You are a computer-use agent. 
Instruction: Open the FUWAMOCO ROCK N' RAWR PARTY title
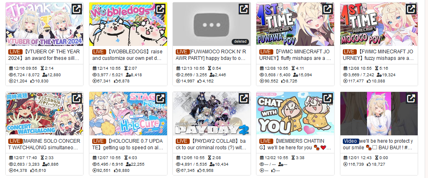(212, 55)
